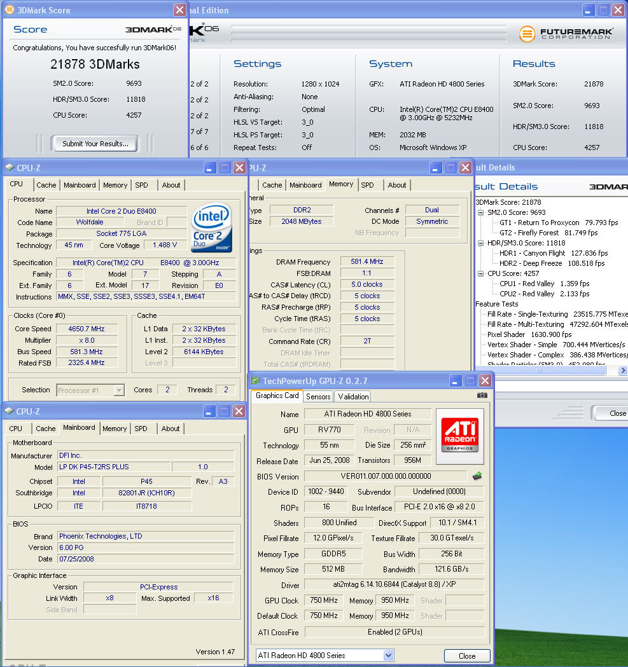This screenshot has height=667, width=628.
Task: Select GT2 - Firefly Forest result
Action: click(x=548, y=233)
